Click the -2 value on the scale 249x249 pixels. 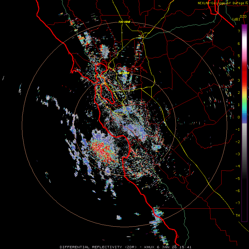238,142
